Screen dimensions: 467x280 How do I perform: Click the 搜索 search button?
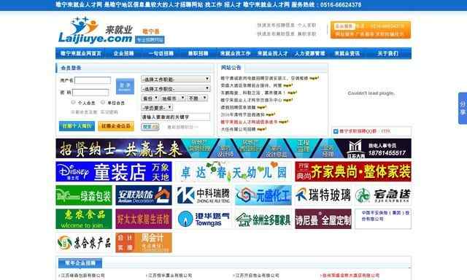(x=150, y=127)
